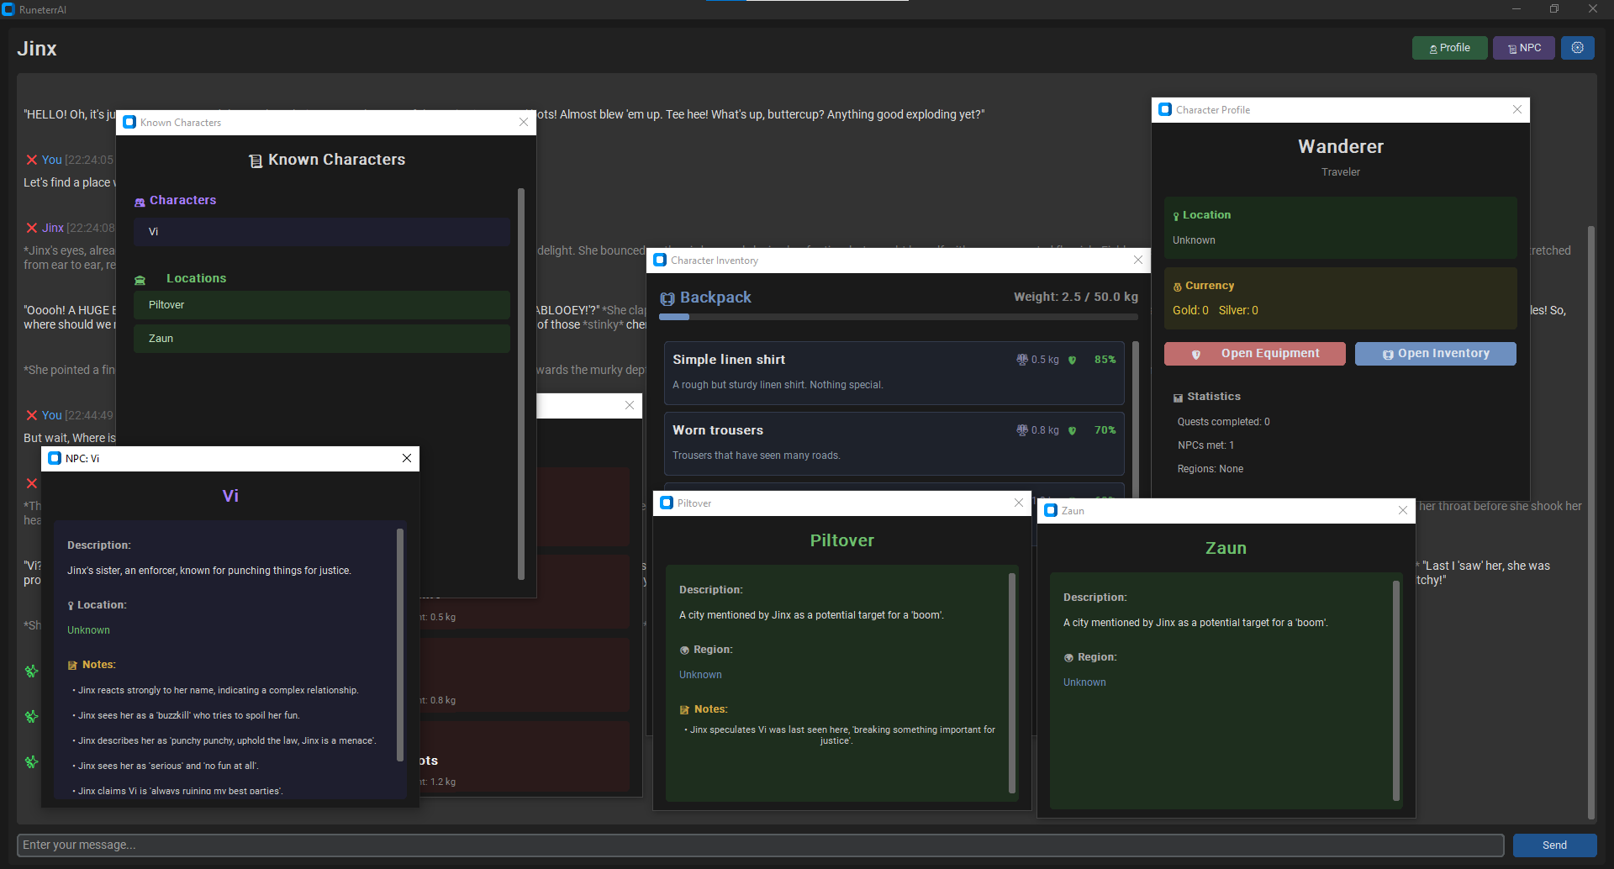The image size is (1614, 869).
Task: Open the settings gear button
Action: pyautogui.click(x=1577, y=48)
